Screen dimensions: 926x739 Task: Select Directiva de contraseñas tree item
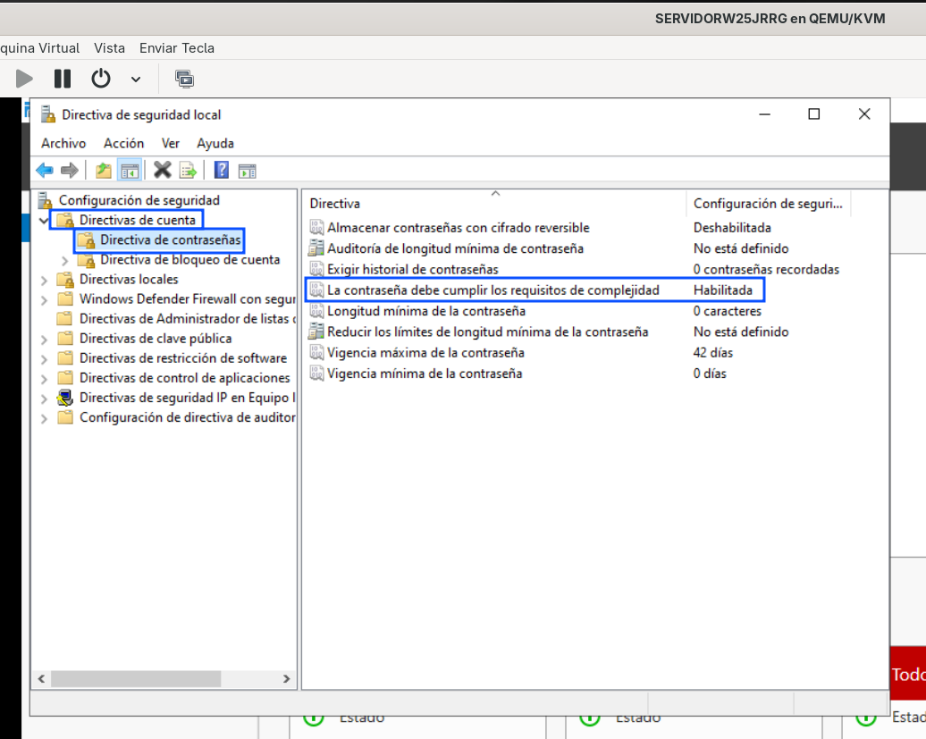(x=170, y=239)
